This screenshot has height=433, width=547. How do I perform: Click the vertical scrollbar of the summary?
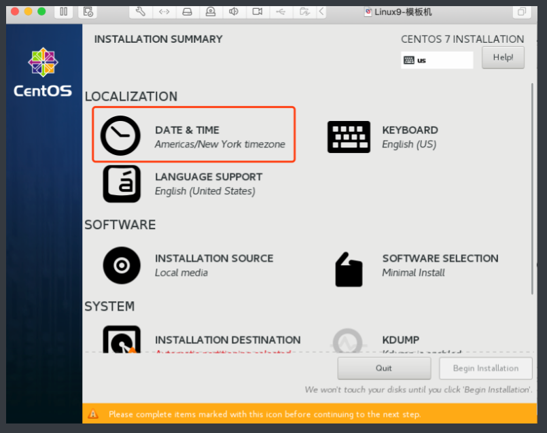point(532,188)
